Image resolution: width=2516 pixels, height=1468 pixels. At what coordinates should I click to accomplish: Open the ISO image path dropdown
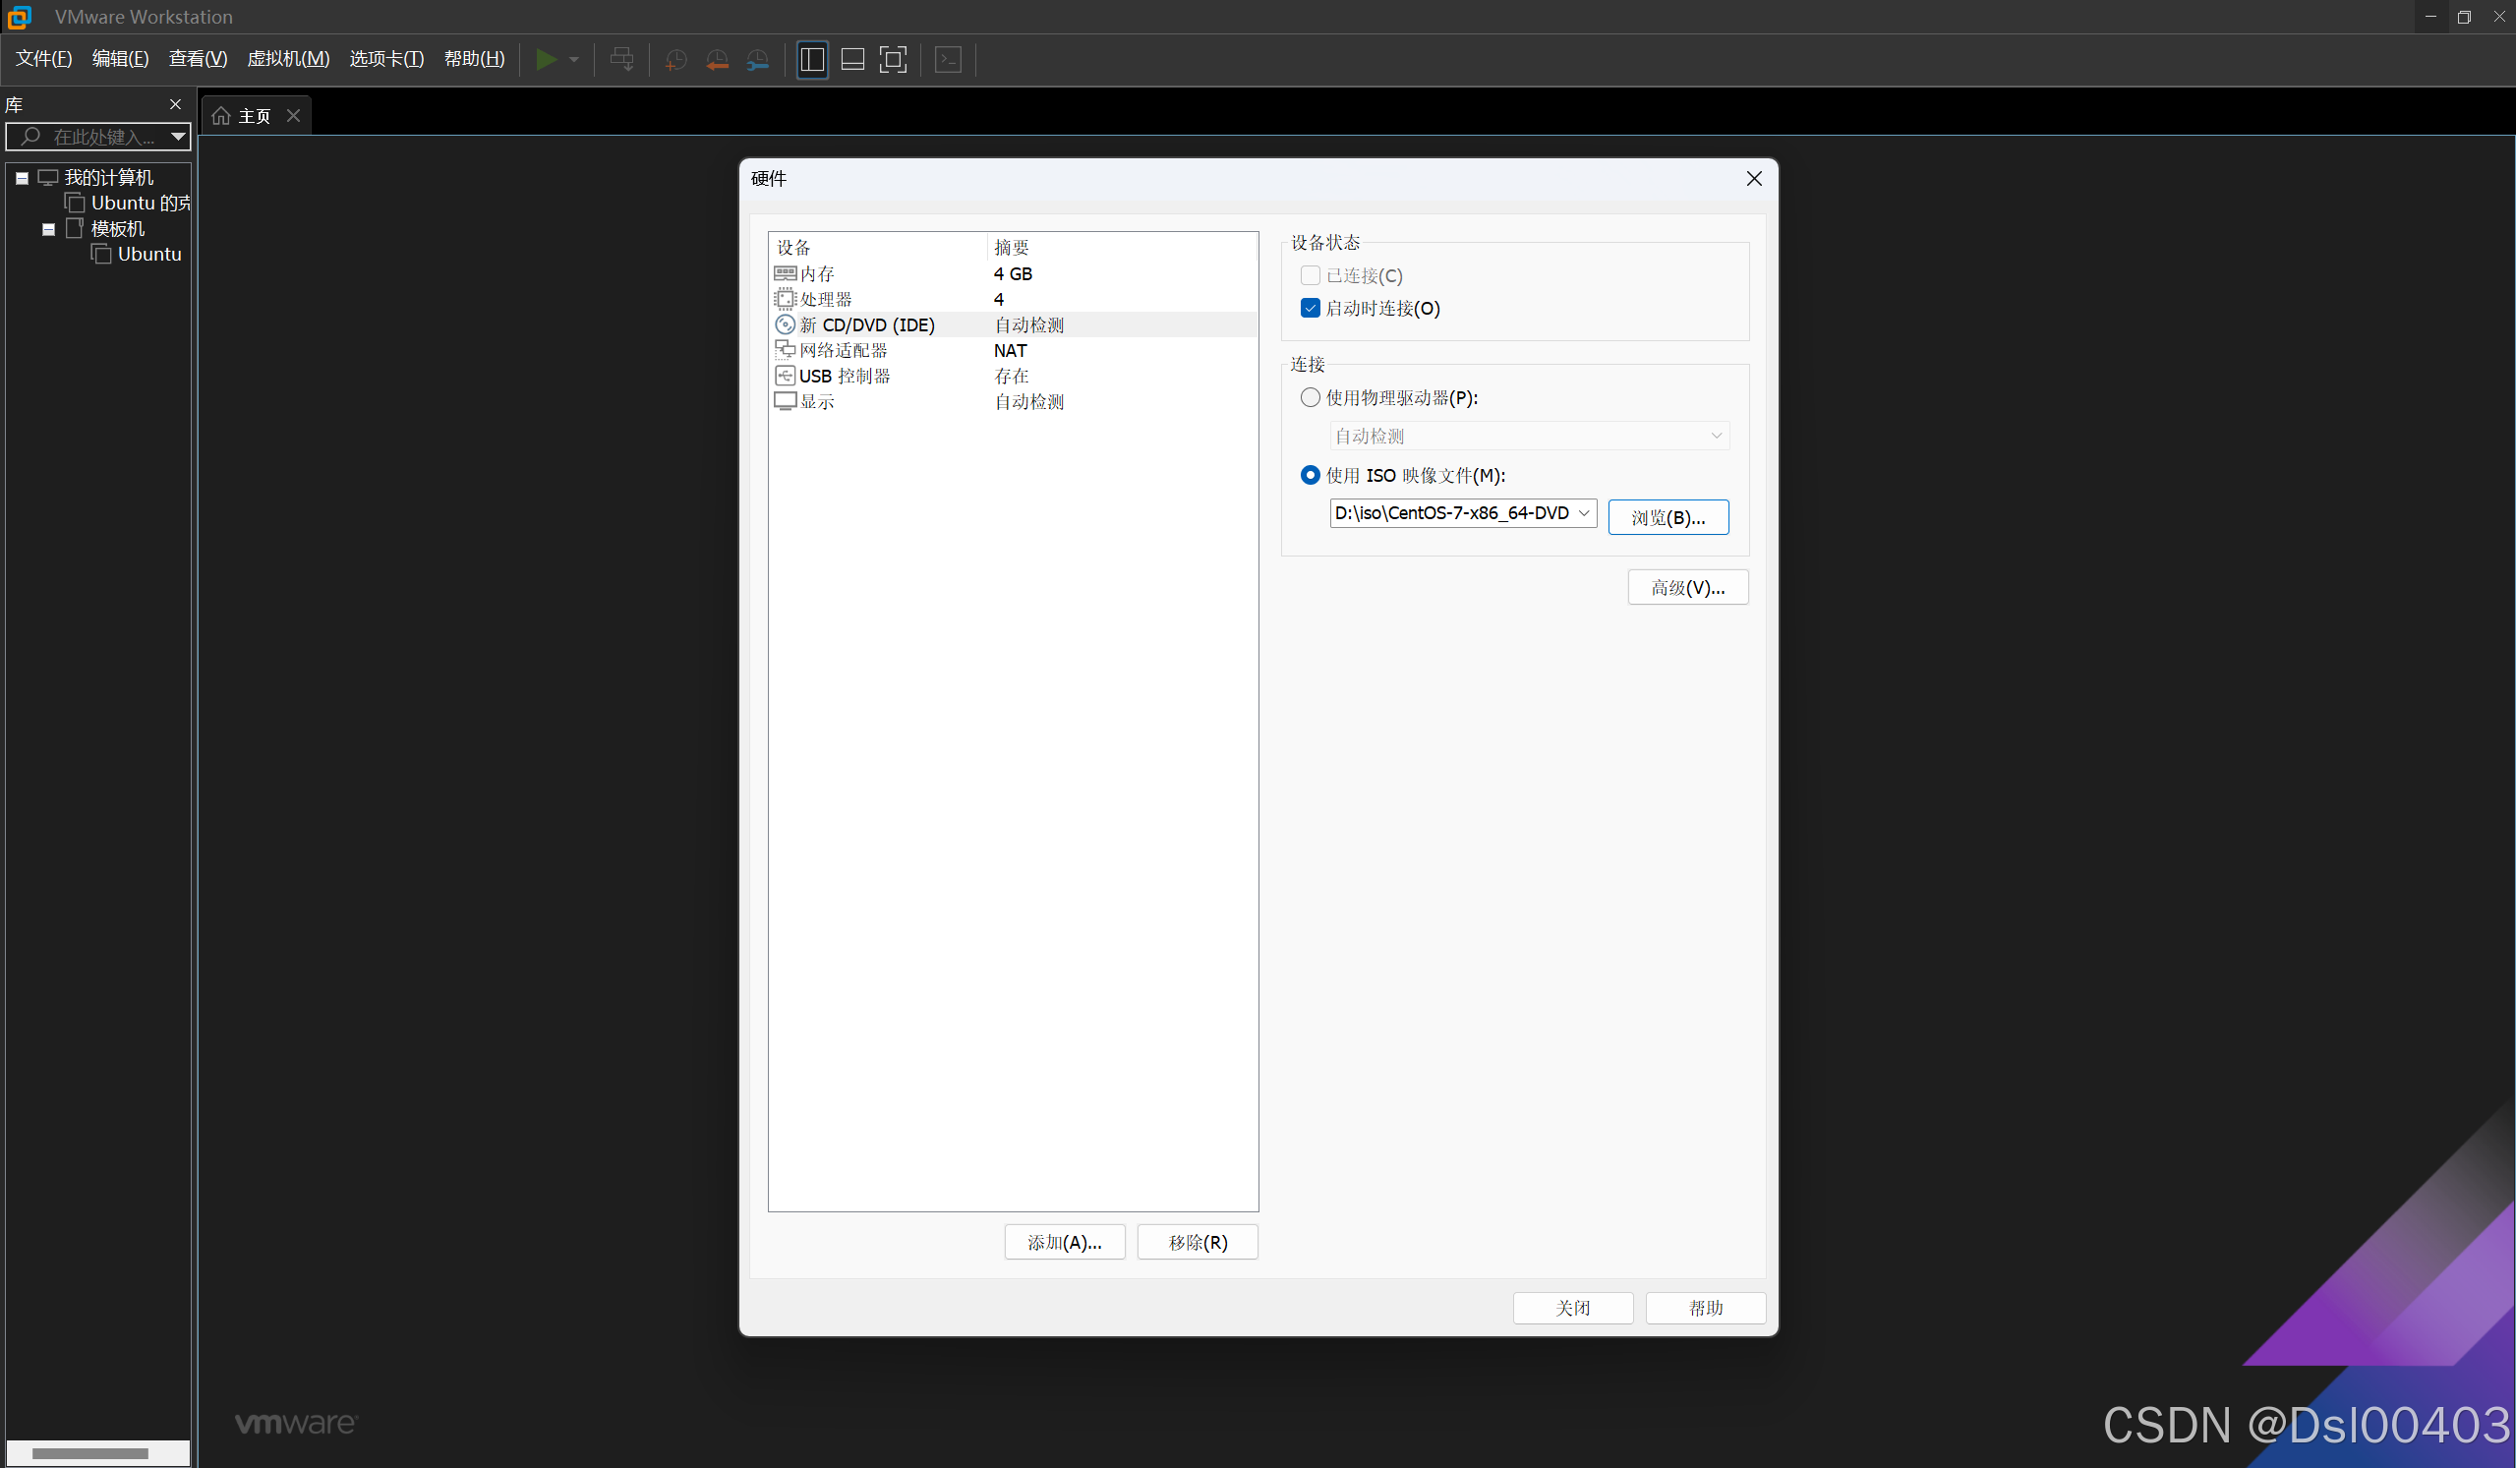pos(1584,513)
